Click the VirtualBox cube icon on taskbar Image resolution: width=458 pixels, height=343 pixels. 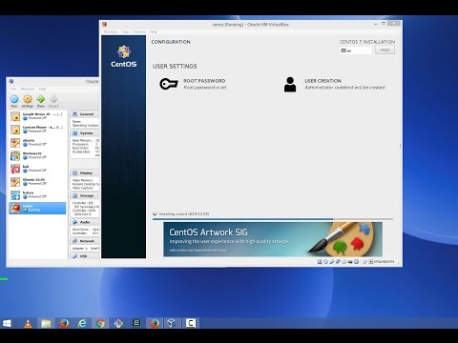point(172,323)
